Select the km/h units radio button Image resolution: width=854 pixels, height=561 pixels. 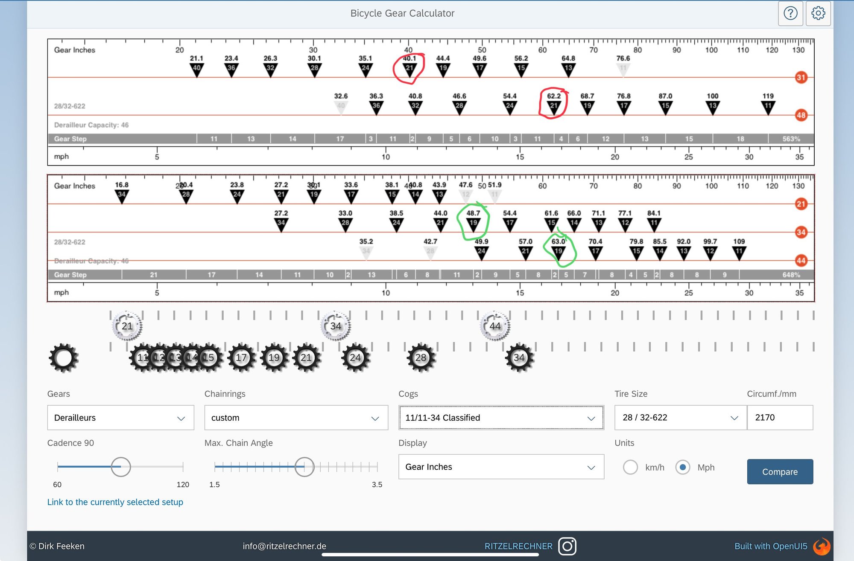pos(630,467)
